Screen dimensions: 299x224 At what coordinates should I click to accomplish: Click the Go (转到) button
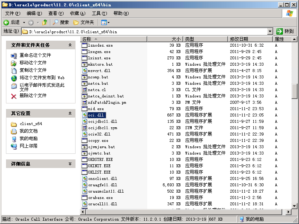[285, 31]
